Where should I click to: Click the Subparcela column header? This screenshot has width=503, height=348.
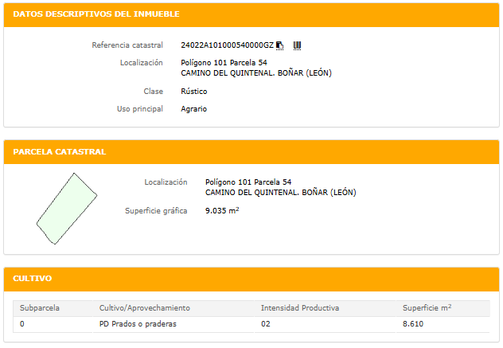coord(40,307)
